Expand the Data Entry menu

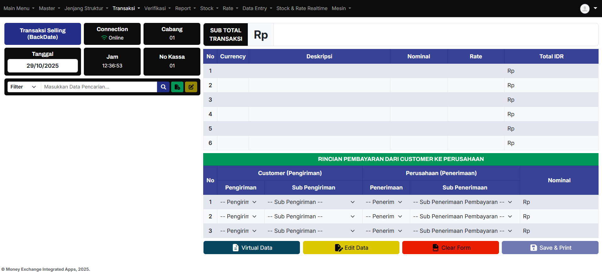[x=257, y=8]
